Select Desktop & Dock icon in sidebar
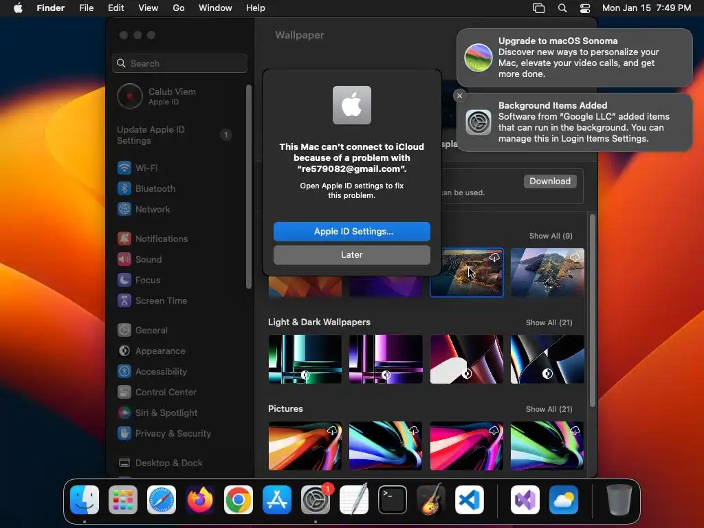Viewport: 704px width, 528px height. [124, 463]
